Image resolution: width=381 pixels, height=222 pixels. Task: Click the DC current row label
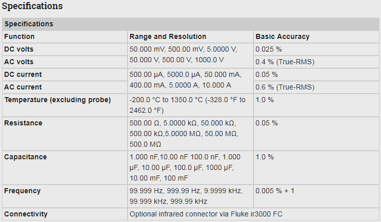click(23, 74)
